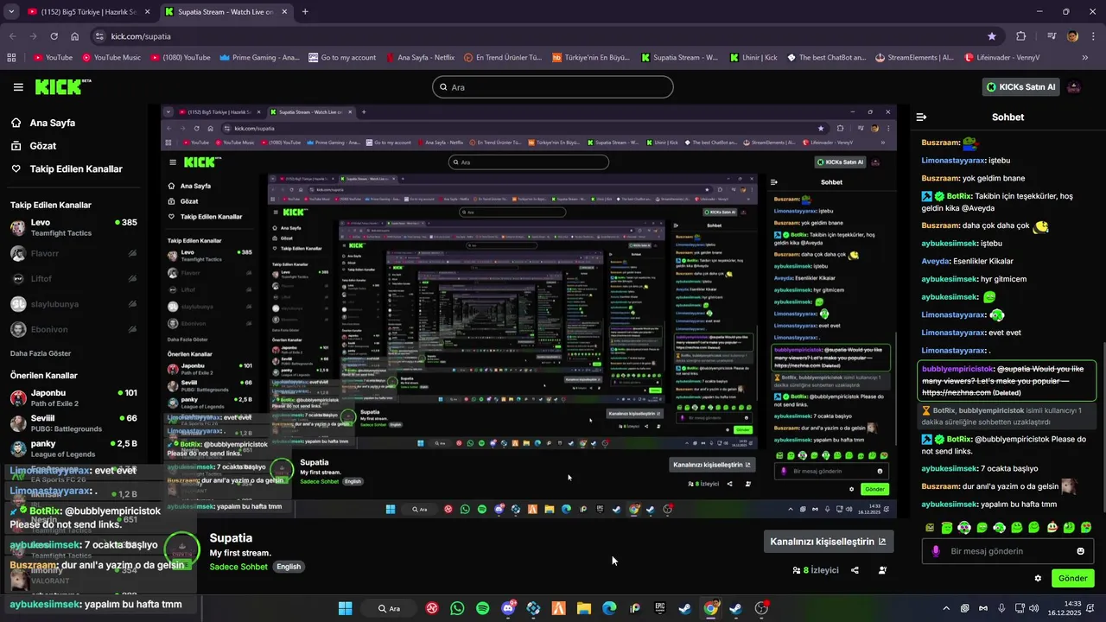Click the share stream icon
The height and width of the screenshot is (622, 1106).
click(x=855, y=570)
